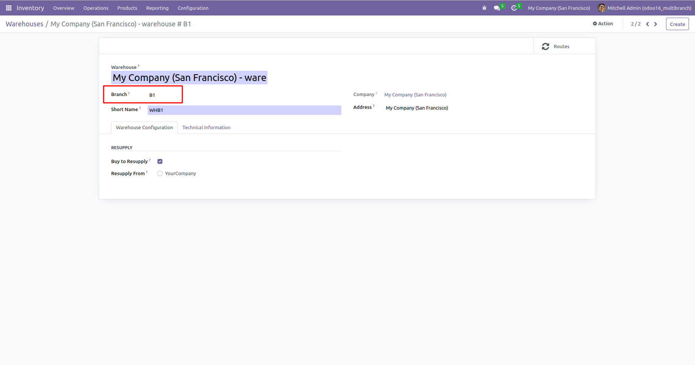The height and width of the screenshot is (365, 695).
Task: Go to next warehouse record arrow
Action: point(655,24)
